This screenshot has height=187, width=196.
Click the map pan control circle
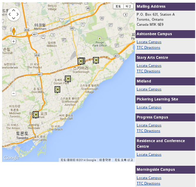tap(14, 14)
